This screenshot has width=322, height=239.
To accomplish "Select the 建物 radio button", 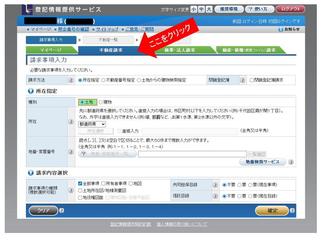I will tap(101, 102).
